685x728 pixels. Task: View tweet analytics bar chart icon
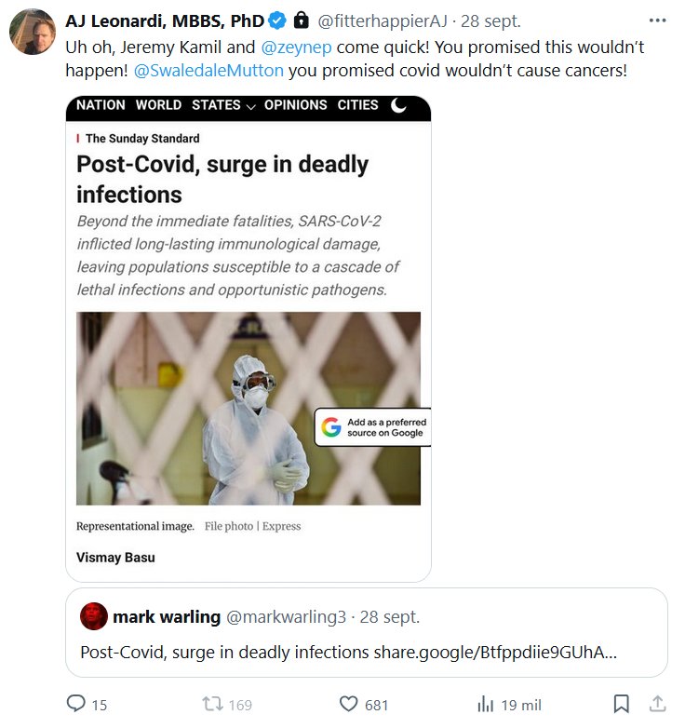pos(485,704)
